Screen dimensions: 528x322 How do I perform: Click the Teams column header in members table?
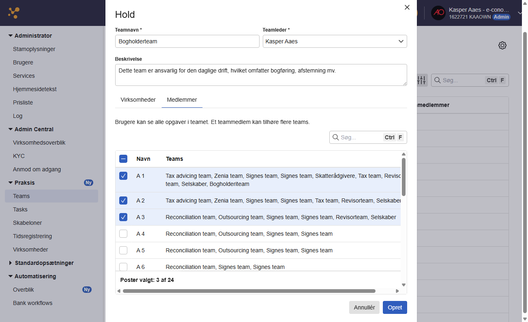pos(174,159)
